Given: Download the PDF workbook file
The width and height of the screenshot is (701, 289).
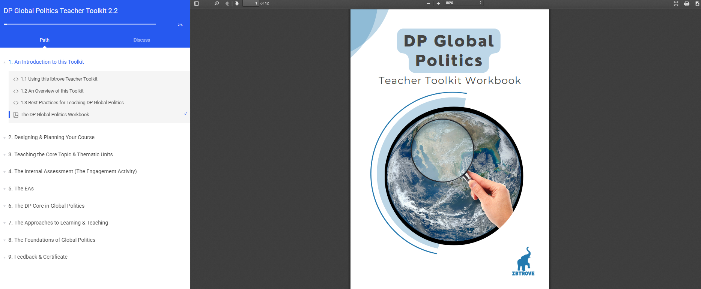Looking at the screenshot, I should 697,3.
